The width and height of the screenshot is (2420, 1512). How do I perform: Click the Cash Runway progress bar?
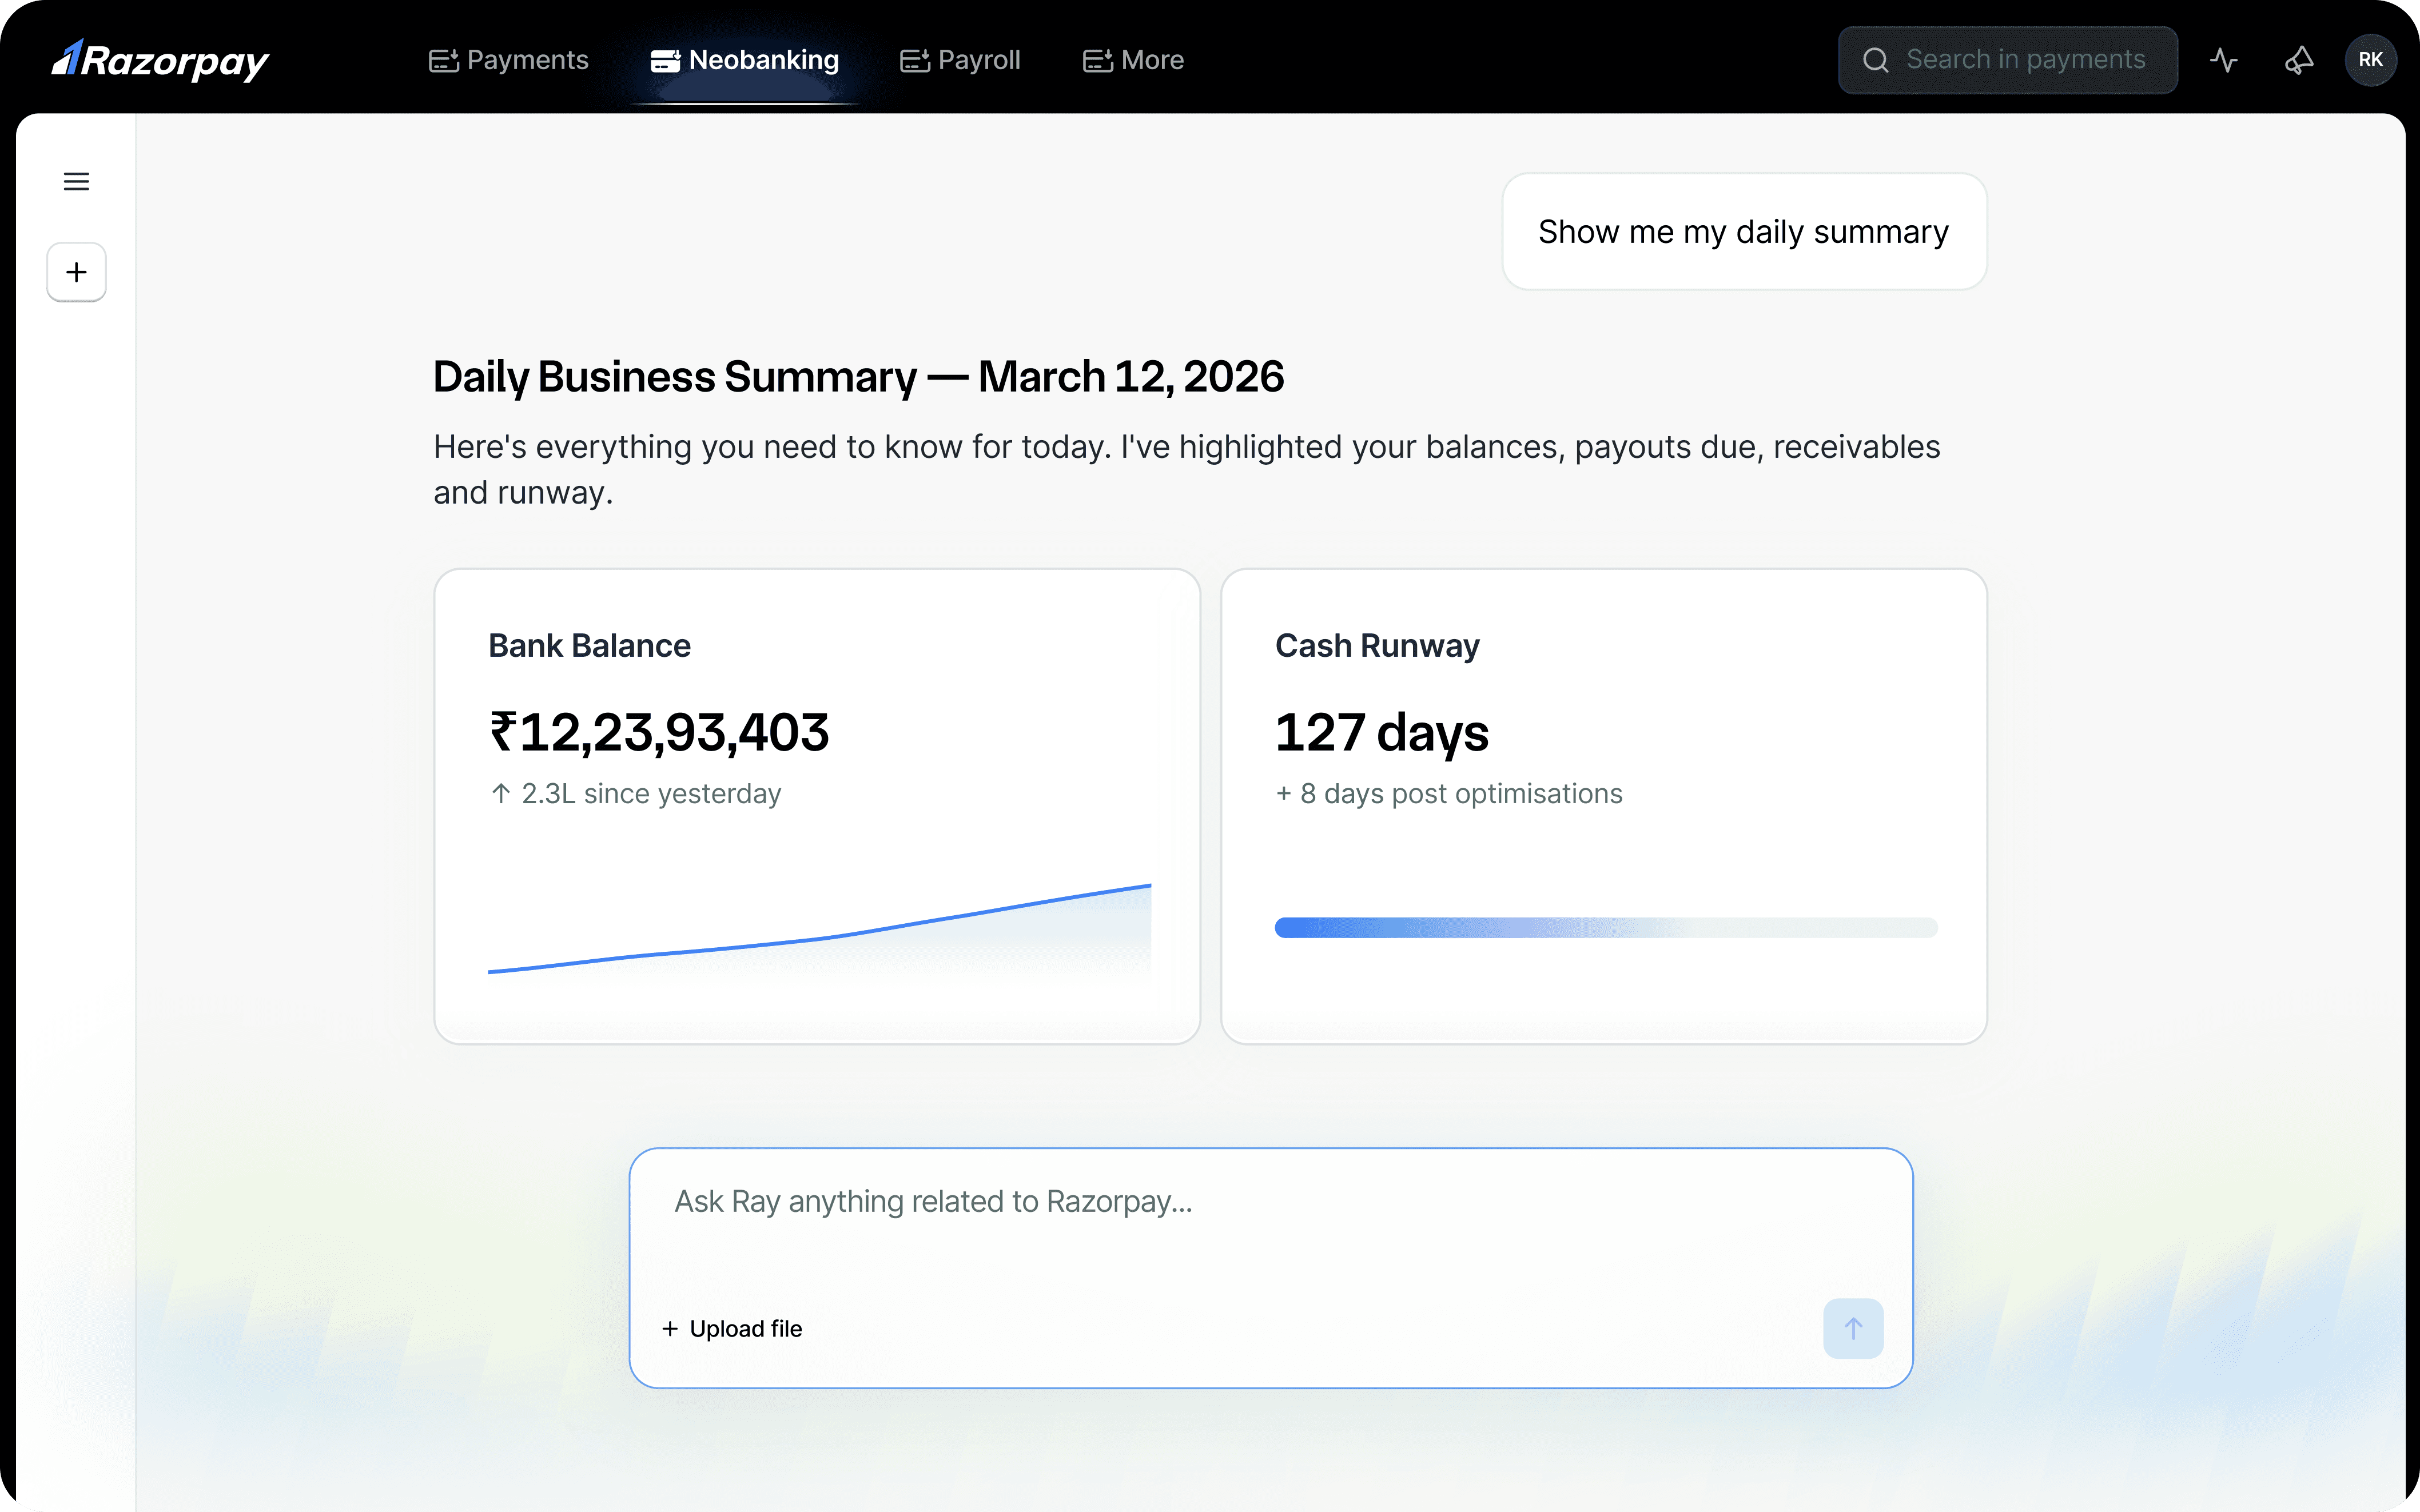click(1605, 927)
